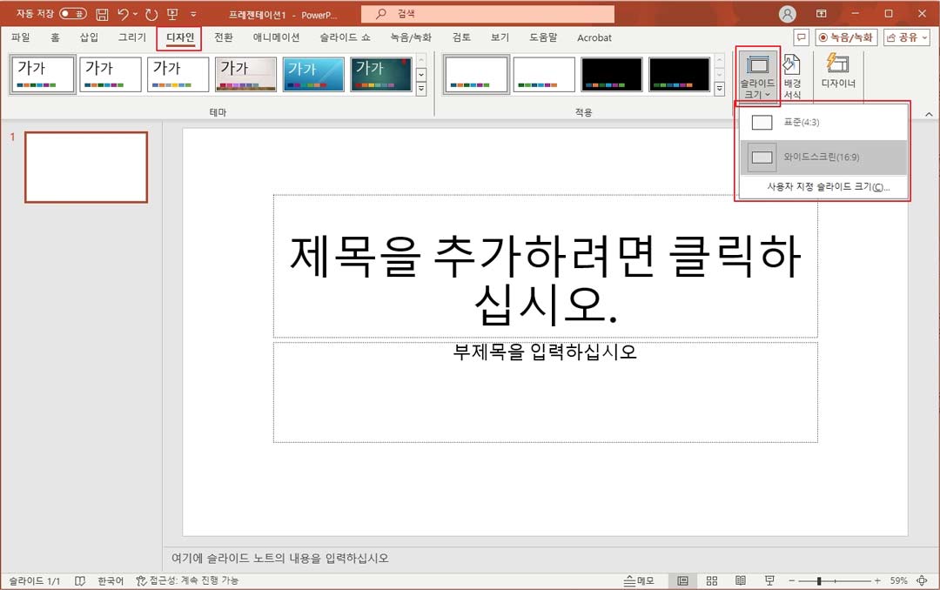The width and height of the screenshot is (940, 590).
Task: Apply the second white theme thumbnail
Action: (111, 74)
